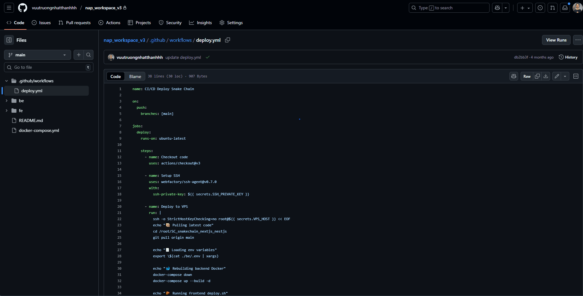Download the raw file icon

pos(546,76)
